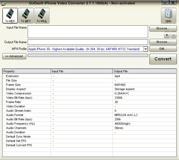Screen dimensions: 179x160
Task: Click the Audio Stream Index value 0
Action: [115, 111]
